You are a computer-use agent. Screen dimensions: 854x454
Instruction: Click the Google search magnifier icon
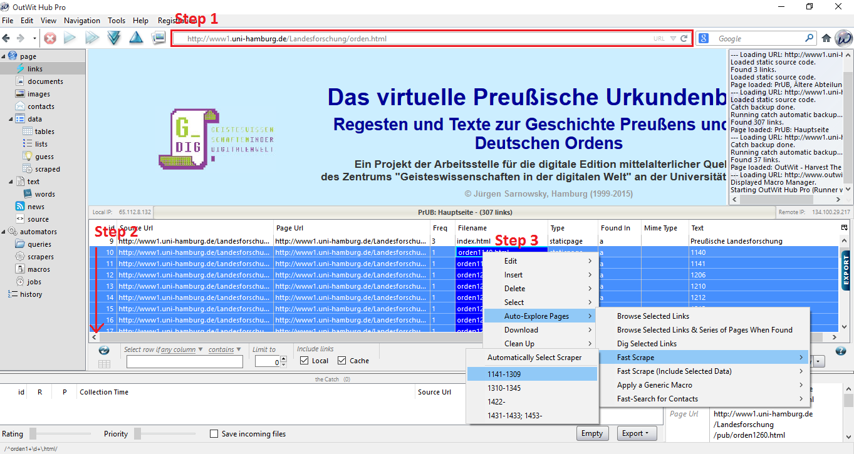[810, 38]
